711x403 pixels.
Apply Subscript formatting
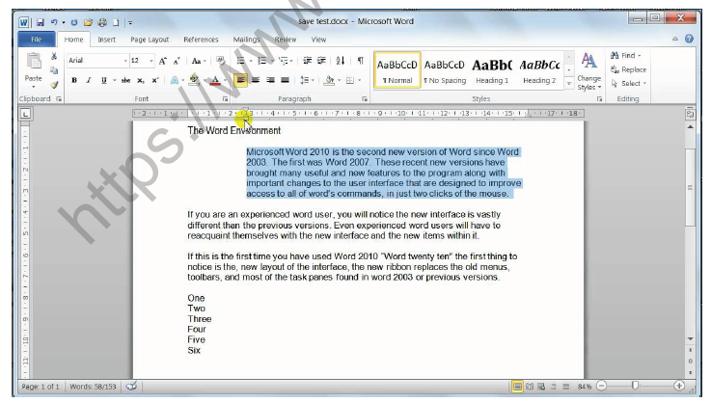141,80
